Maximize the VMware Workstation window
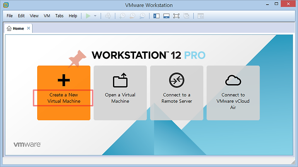The width and height of the screenshot is (298, 167). click(x=276, y=4)
